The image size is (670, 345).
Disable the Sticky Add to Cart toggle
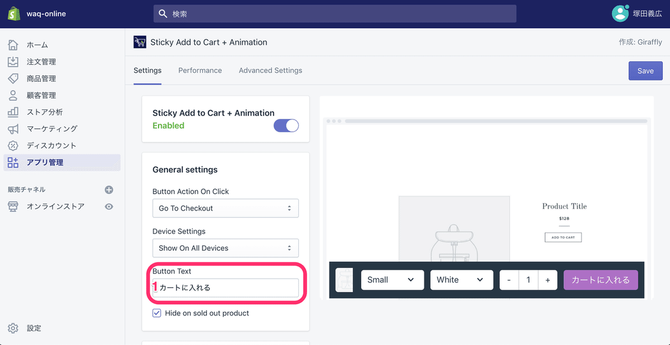pyautogui.click(x=286, y=126)
